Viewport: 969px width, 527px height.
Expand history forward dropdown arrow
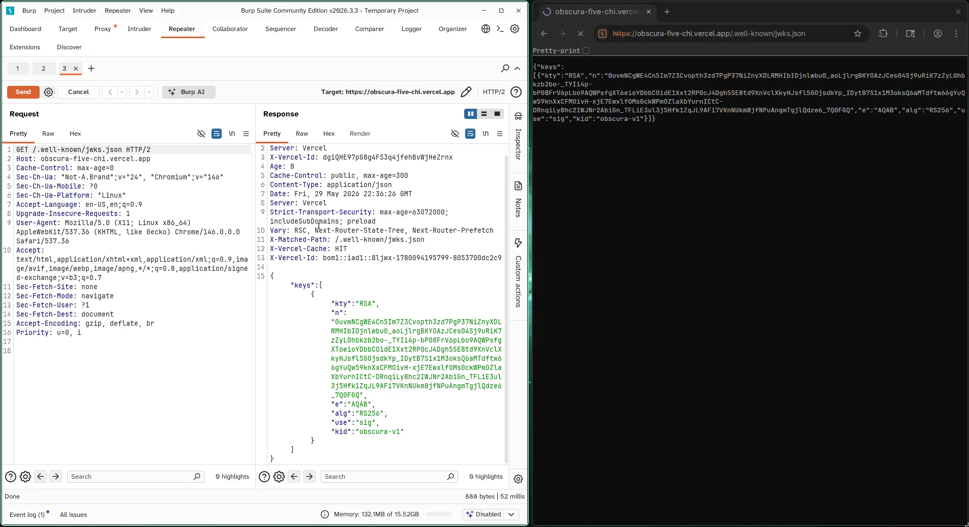pyautogui.click(x=149, y=92)
